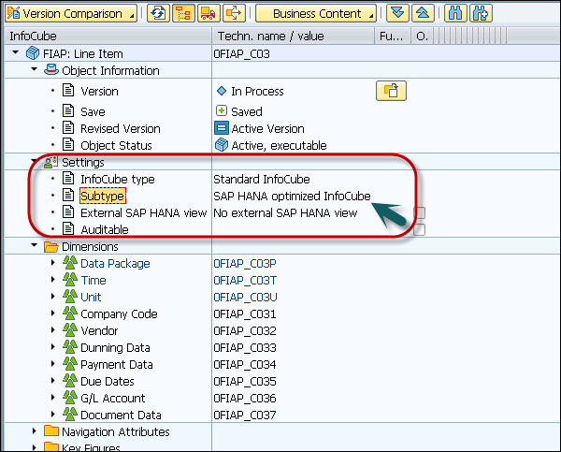Click the transport truck toolbar icon
Viewport: 561px width, 452px height.
point(208,14)
